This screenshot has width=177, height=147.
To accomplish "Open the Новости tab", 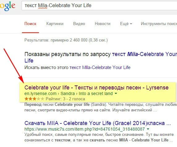I will tap(103, 24).
